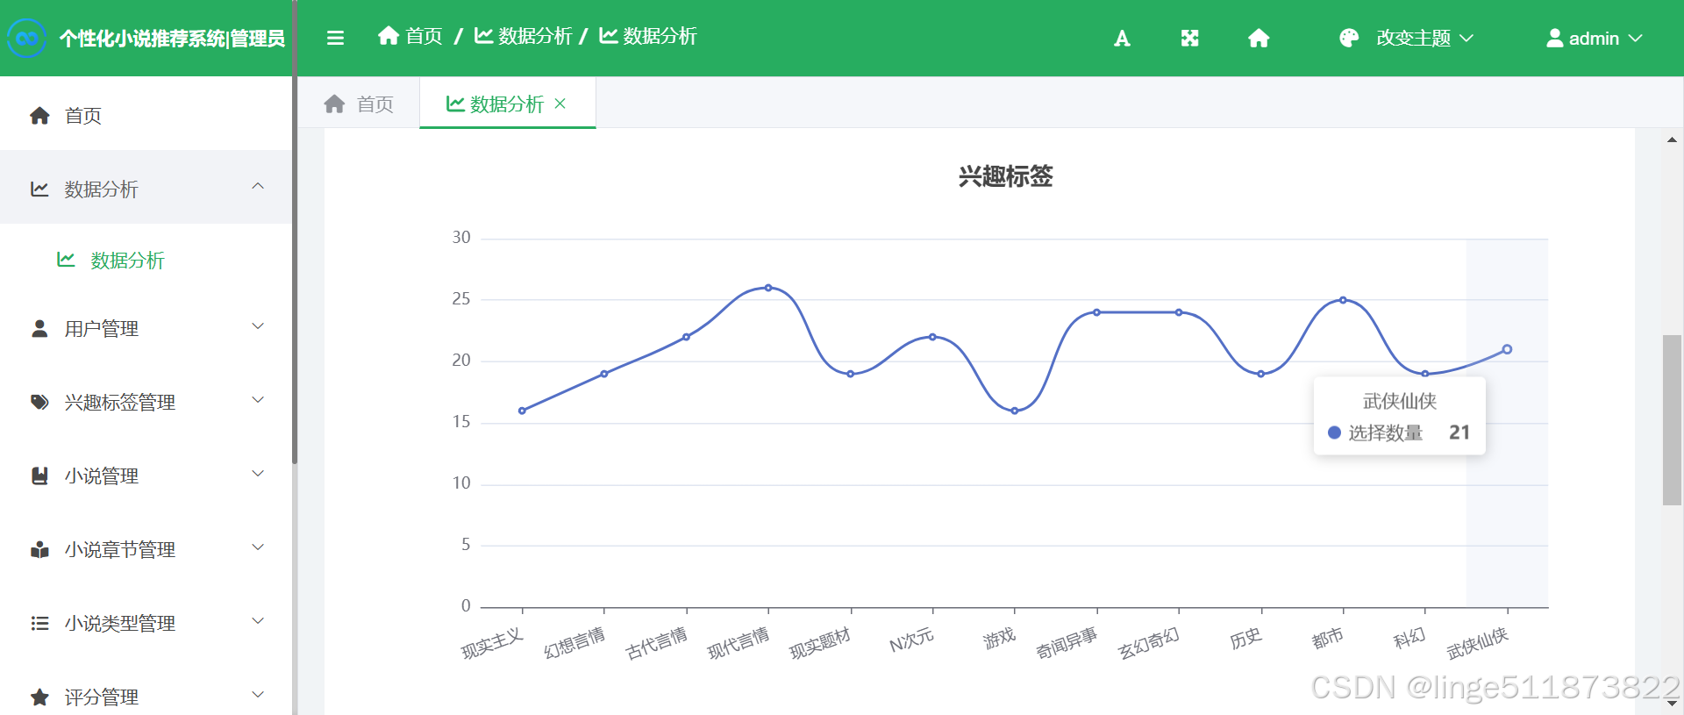
Task: Click 首页 breadcrumb link
Action: tap(424, 36)
